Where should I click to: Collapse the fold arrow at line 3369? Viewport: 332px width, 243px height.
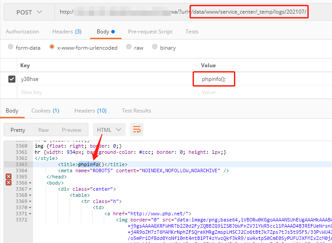click(x=30, y=201)
